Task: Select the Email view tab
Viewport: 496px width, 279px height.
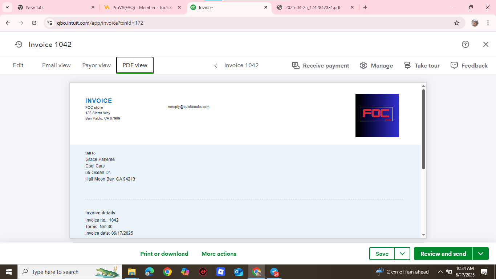Action: click(x=56, y=65)
